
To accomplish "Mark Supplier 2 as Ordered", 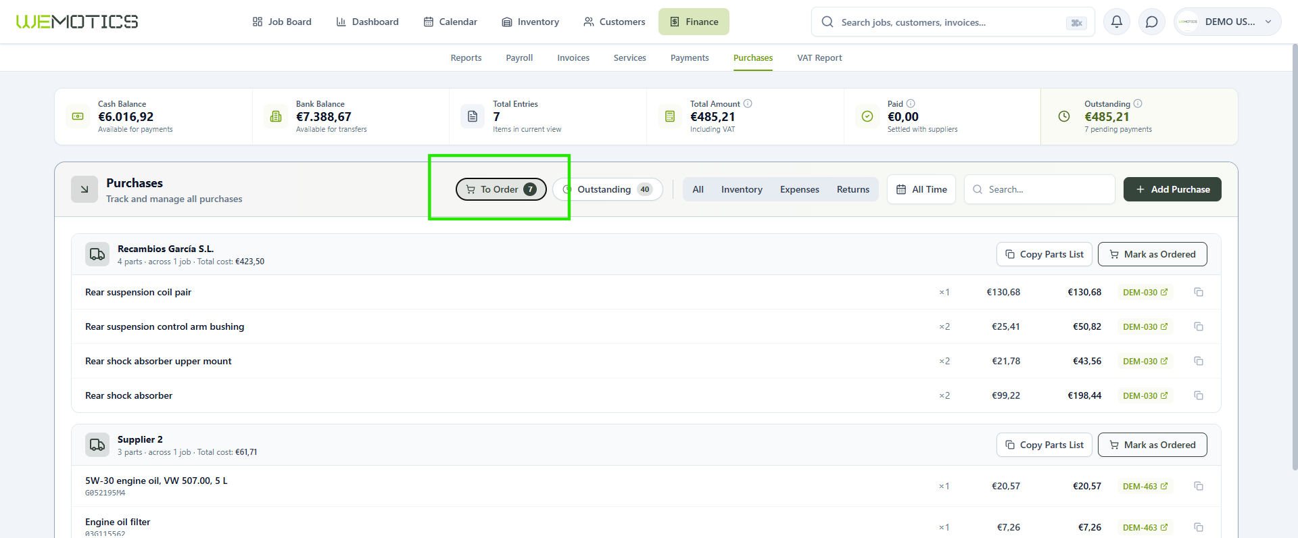I will pyautogui.click(x=1153, y=445).
